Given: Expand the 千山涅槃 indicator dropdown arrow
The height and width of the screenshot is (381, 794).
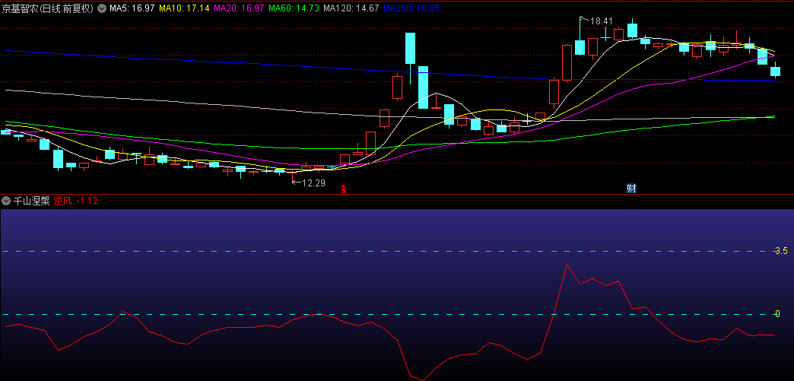Looking at the screenshot, I should (x=6, y=201).
